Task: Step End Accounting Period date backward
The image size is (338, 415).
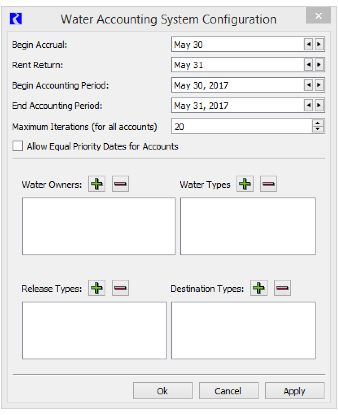Action: 308,105
